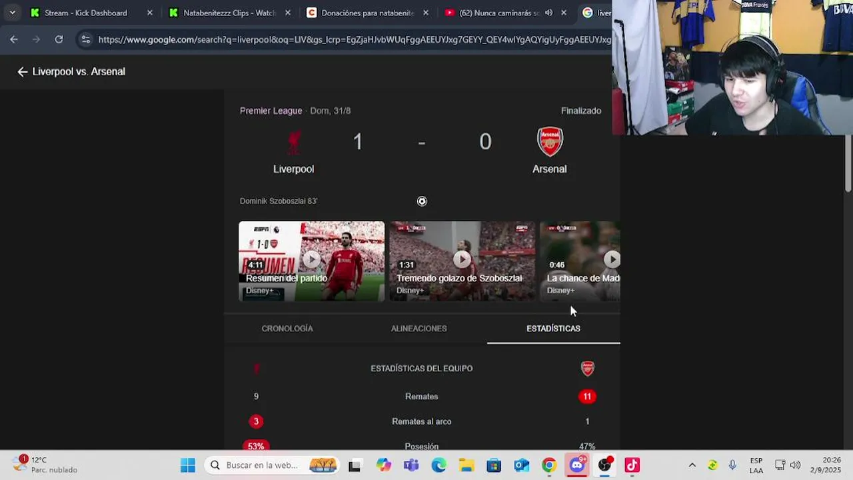
Task: Open the volume tray icon
Action: (x=795, y=465)
